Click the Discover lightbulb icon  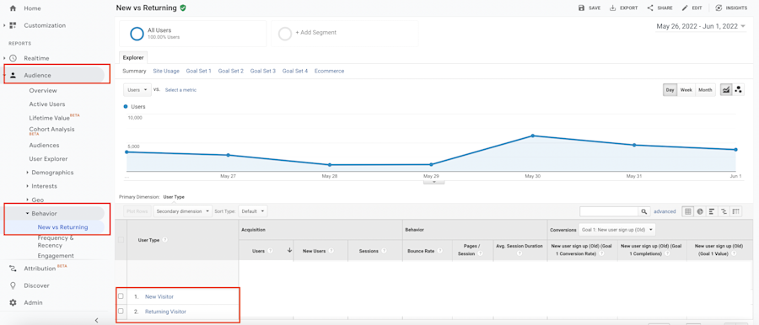13,285
